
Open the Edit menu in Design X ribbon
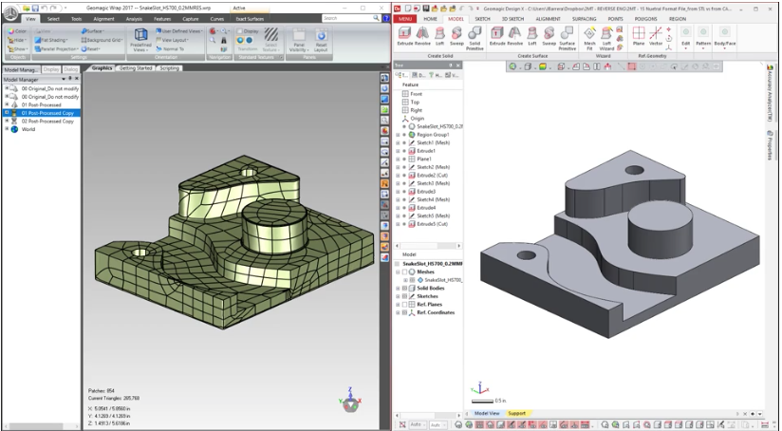click(686, 37)
